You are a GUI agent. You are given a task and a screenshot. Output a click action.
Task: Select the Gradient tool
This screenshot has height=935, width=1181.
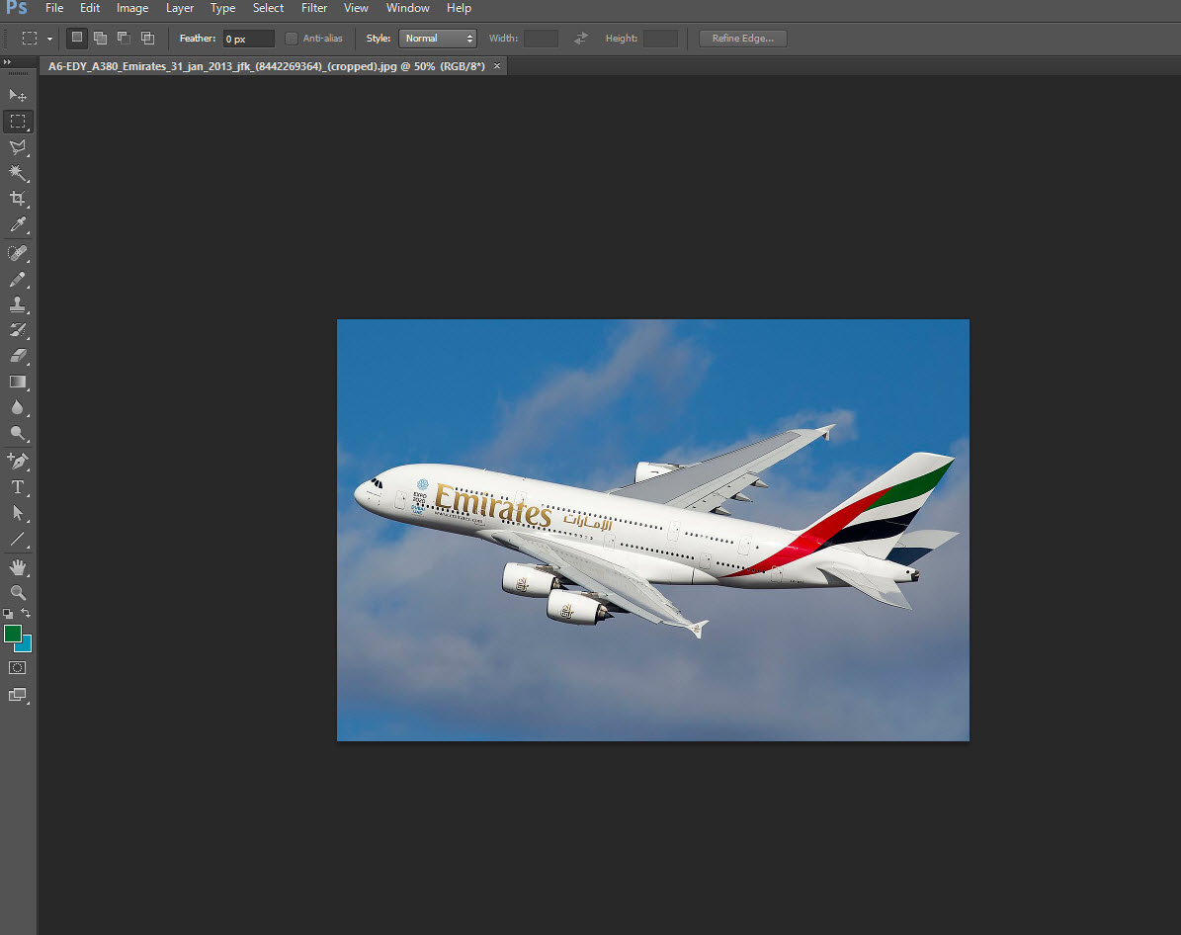click(x=18, y=382)
